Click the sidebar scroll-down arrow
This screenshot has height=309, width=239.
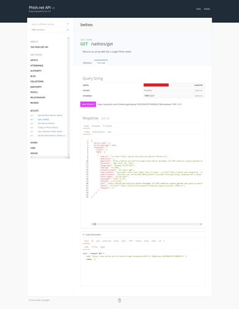pos(69,154)
